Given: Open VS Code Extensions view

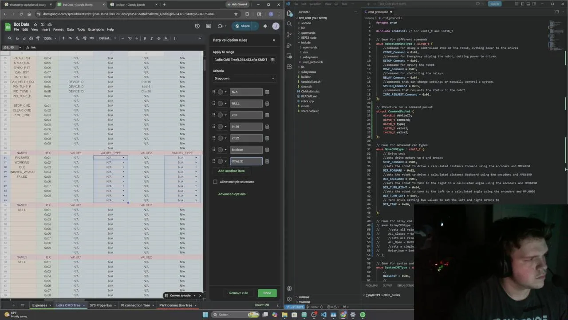Looking at the screenshot, I should point(289,67).
